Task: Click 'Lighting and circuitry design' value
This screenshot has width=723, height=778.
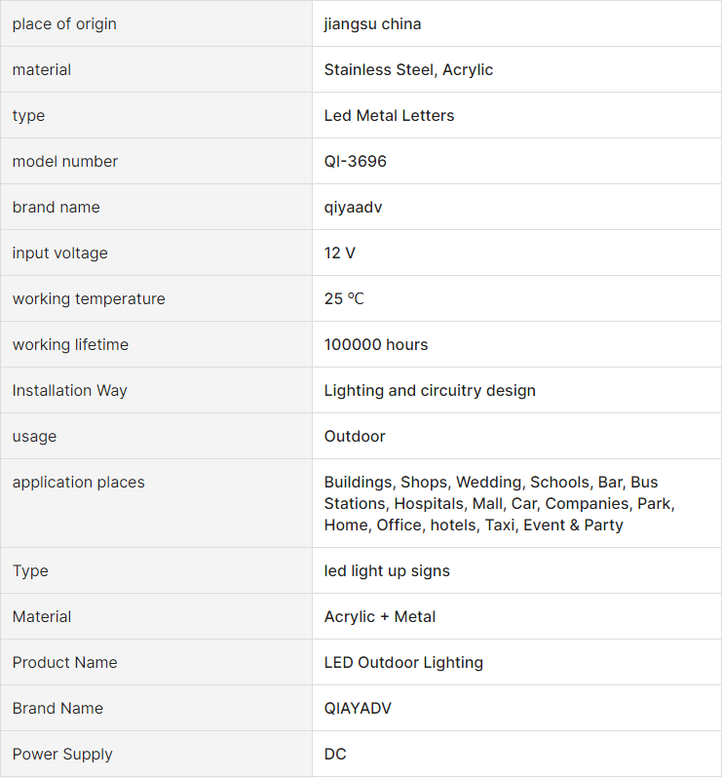Action: pos(430,390)
